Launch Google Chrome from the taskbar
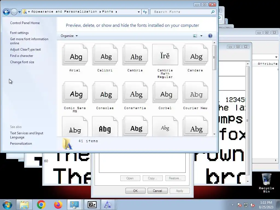Screen dimensions: 280x210 41,205
